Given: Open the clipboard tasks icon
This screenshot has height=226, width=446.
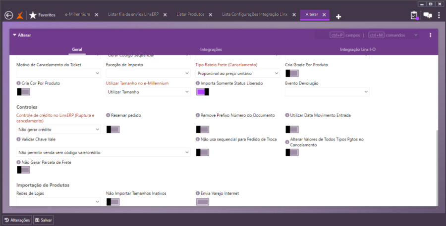Looking at the screenshot, I should tap(414, 15).
